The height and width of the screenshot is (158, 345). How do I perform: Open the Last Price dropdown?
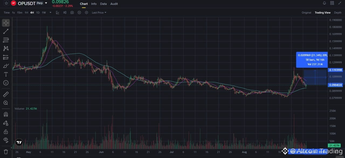99,12
